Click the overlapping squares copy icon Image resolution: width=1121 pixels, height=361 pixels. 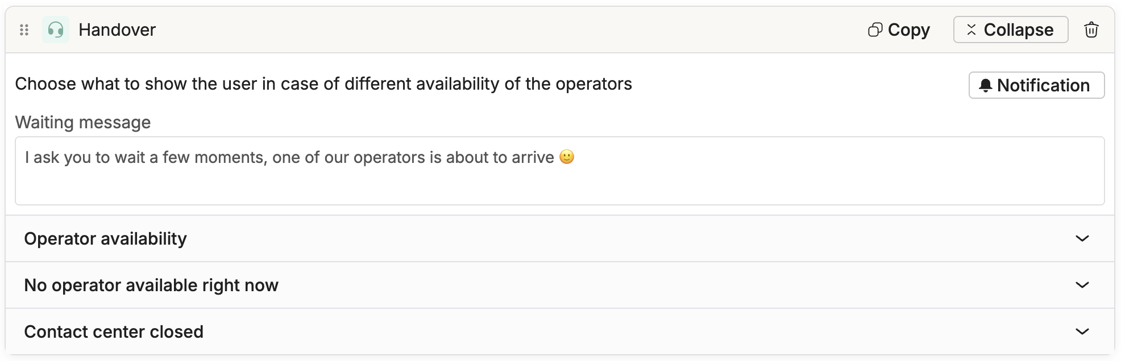(x=875, y=30)
